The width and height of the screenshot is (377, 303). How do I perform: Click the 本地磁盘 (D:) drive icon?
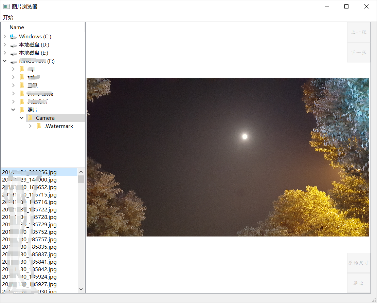tap(13, 44)
